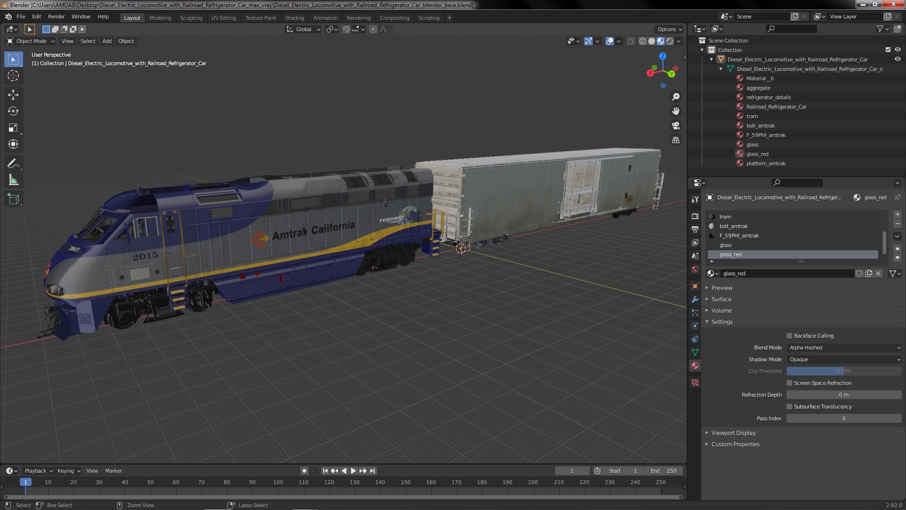The image size is (906, 510).
Task: Switch to rendered viewport shading
Action: click(x=670, y=41)
